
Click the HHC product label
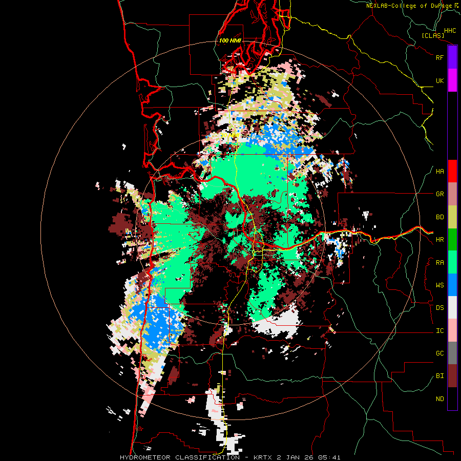coord(450,31)
